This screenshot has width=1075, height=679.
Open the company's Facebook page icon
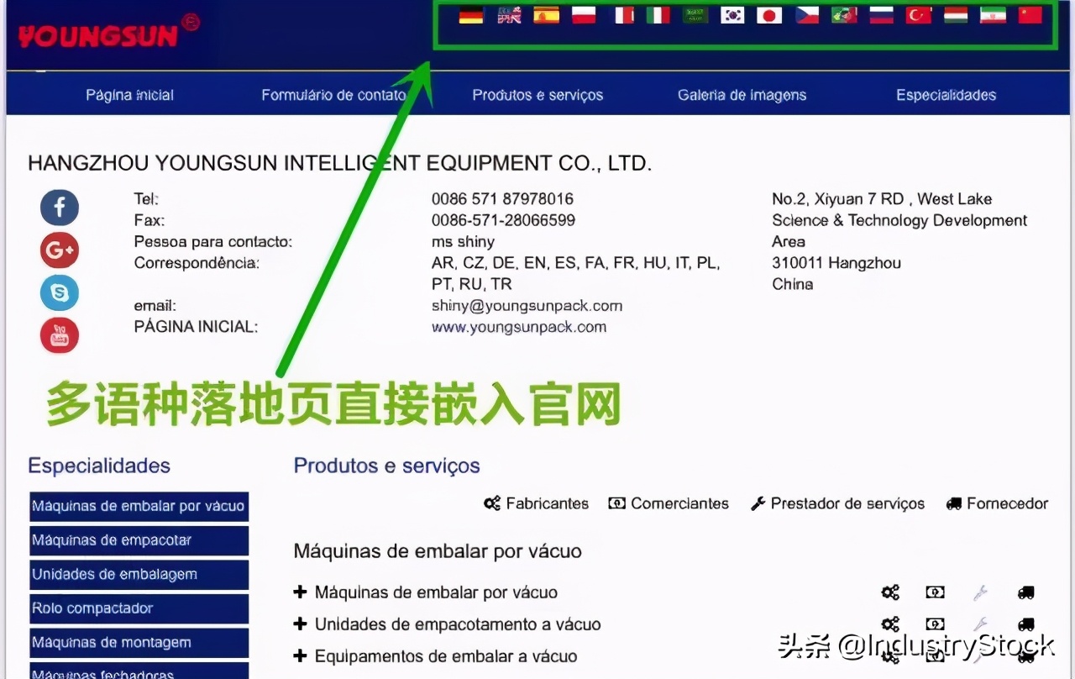point(59,208)
